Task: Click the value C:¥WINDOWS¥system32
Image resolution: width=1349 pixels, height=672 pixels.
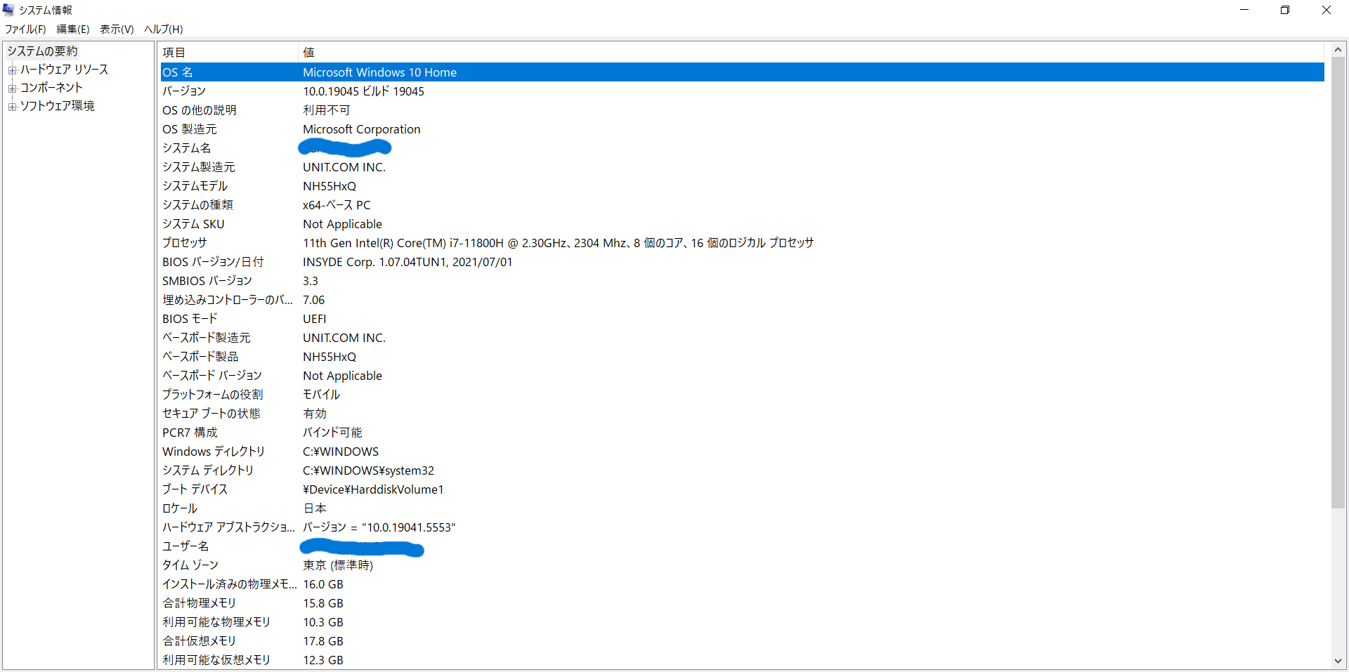Action: [368, 470]
